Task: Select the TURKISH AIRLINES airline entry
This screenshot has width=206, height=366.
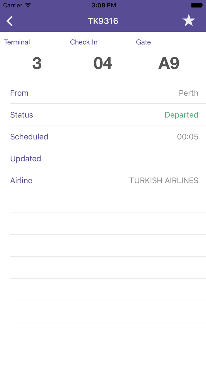Action: pyautogui.click(x=164, y=180)
